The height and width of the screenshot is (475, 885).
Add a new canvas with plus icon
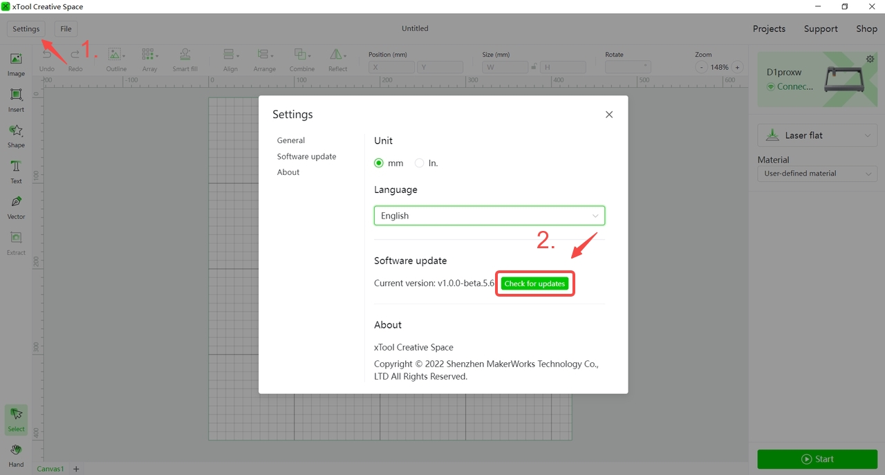click(x=76, y=469)
